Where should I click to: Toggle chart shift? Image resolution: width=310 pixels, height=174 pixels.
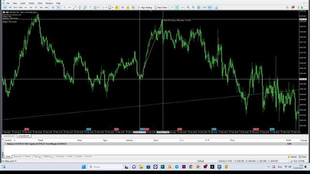[210, 8]
